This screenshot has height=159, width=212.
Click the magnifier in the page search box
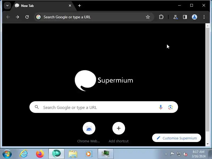[x=37, y=107]
